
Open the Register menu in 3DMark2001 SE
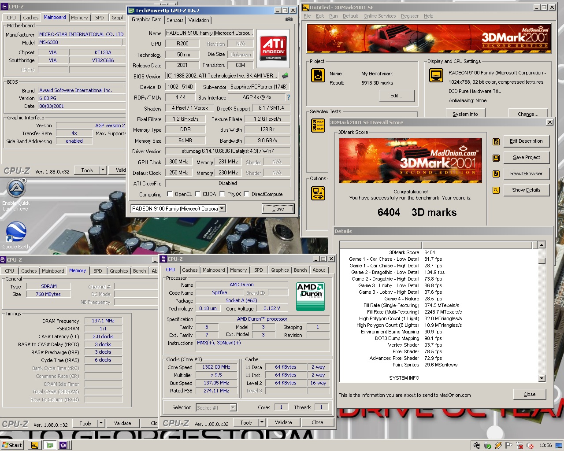tap(410, 16)
